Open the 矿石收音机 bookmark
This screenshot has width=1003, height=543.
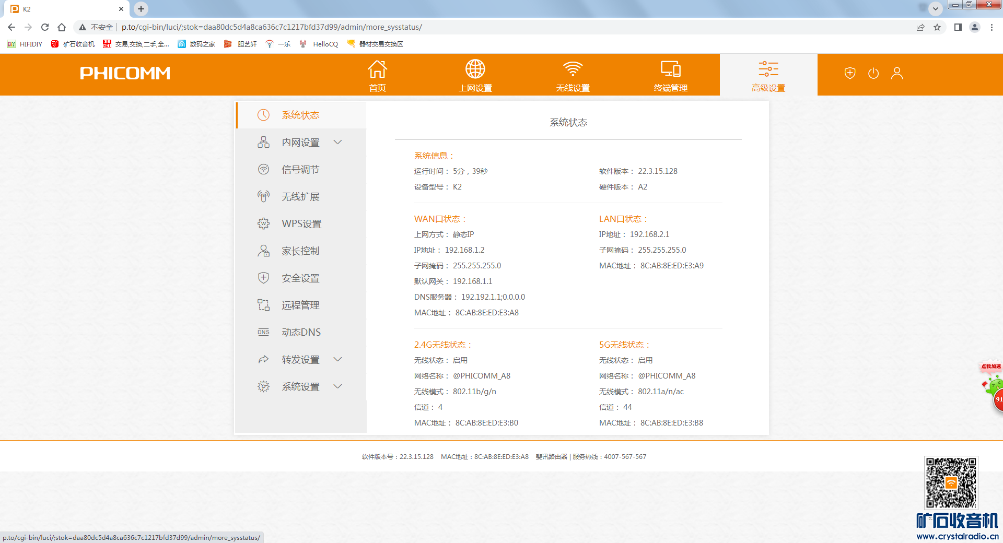click(73, 44)
